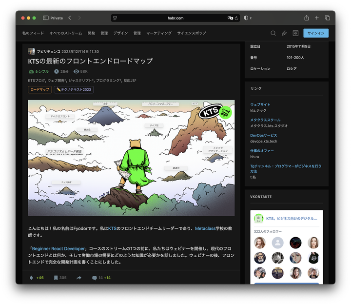Go back with the left chevron
This screenshot has height=305, width=351.
(70, 18)
